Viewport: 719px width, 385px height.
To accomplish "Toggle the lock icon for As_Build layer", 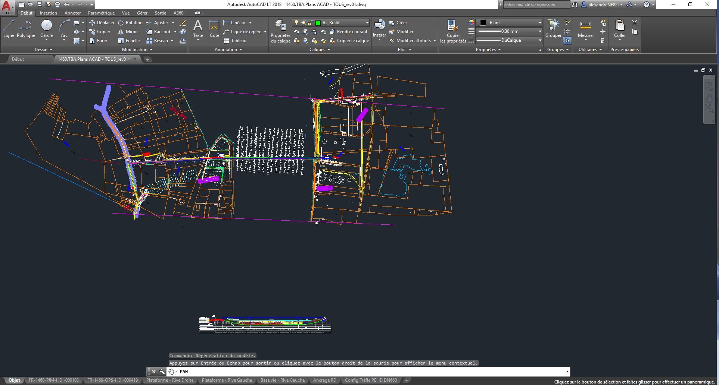I will tap(311, 23).
